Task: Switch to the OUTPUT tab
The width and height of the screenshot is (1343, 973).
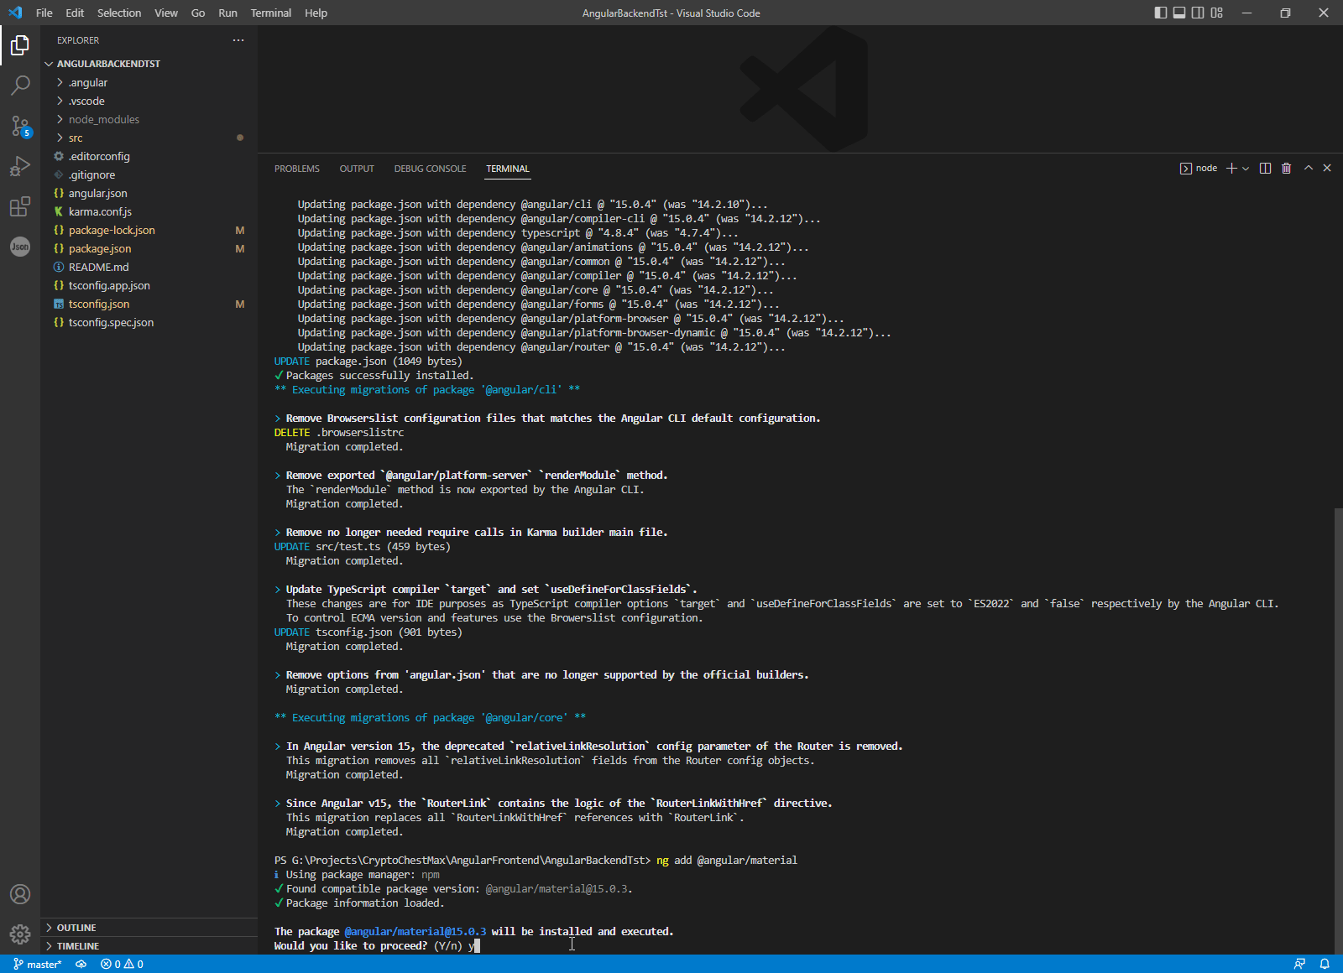Action: click(x=357, y=169)
